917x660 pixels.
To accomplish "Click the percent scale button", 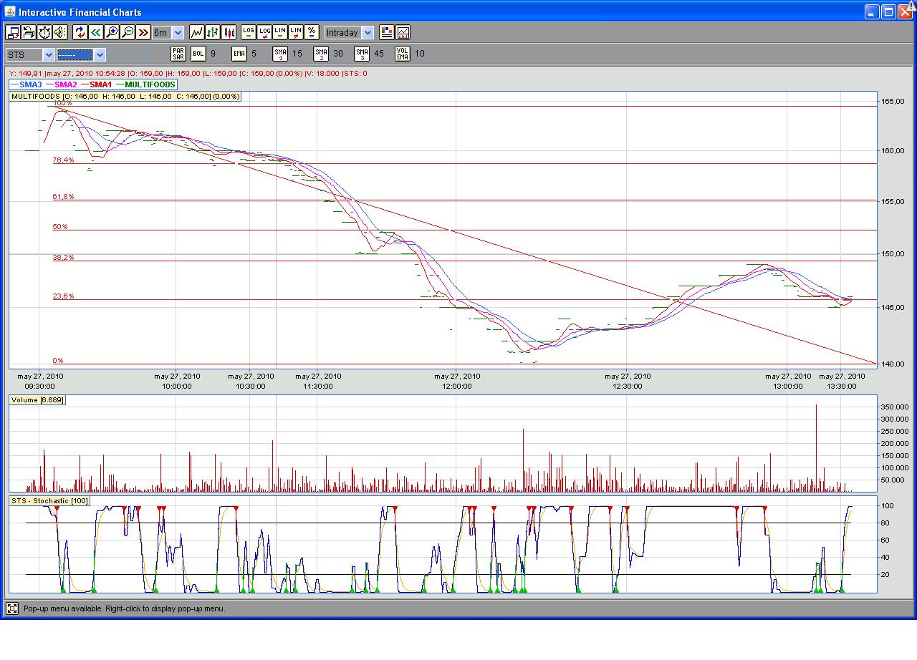I will (x=312, y=32).
